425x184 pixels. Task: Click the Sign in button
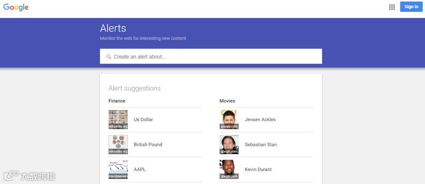(411, 7)
